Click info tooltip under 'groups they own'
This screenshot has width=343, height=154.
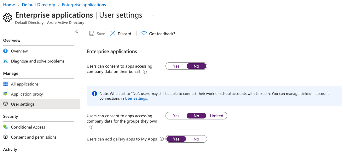(91, 127)
